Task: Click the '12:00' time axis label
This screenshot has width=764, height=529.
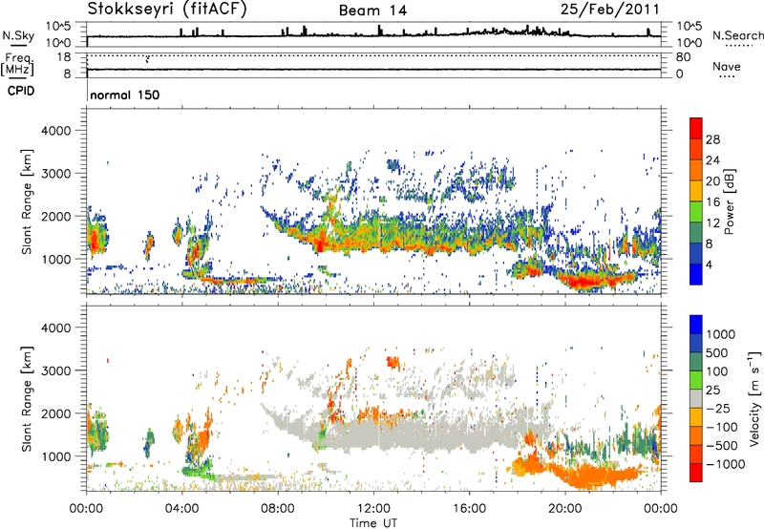Action: [373, 509]
